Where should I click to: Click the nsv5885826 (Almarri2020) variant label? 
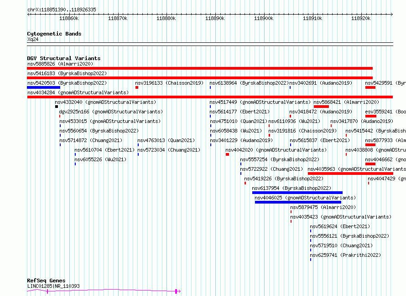pyautogui.click(x=60, y=64)
